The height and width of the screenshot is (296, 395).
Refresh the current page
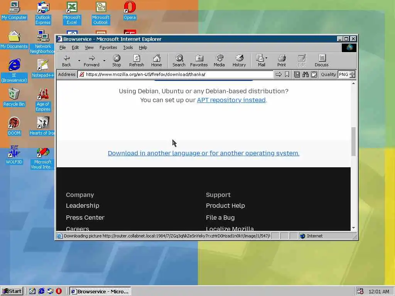coord(137,61)
